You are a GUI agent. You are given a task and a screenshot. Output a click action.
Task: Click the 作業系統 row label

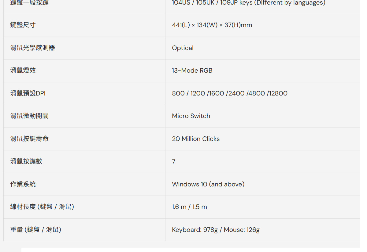tap(23, 184)
